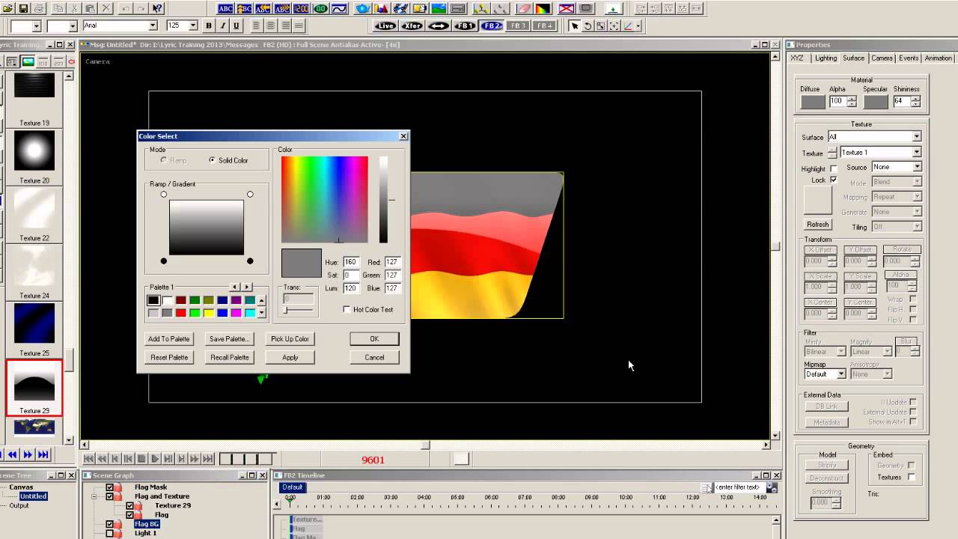Click the Pick Up Color button
The height and width of the screenshot is (539, 958).
[290, 339]
